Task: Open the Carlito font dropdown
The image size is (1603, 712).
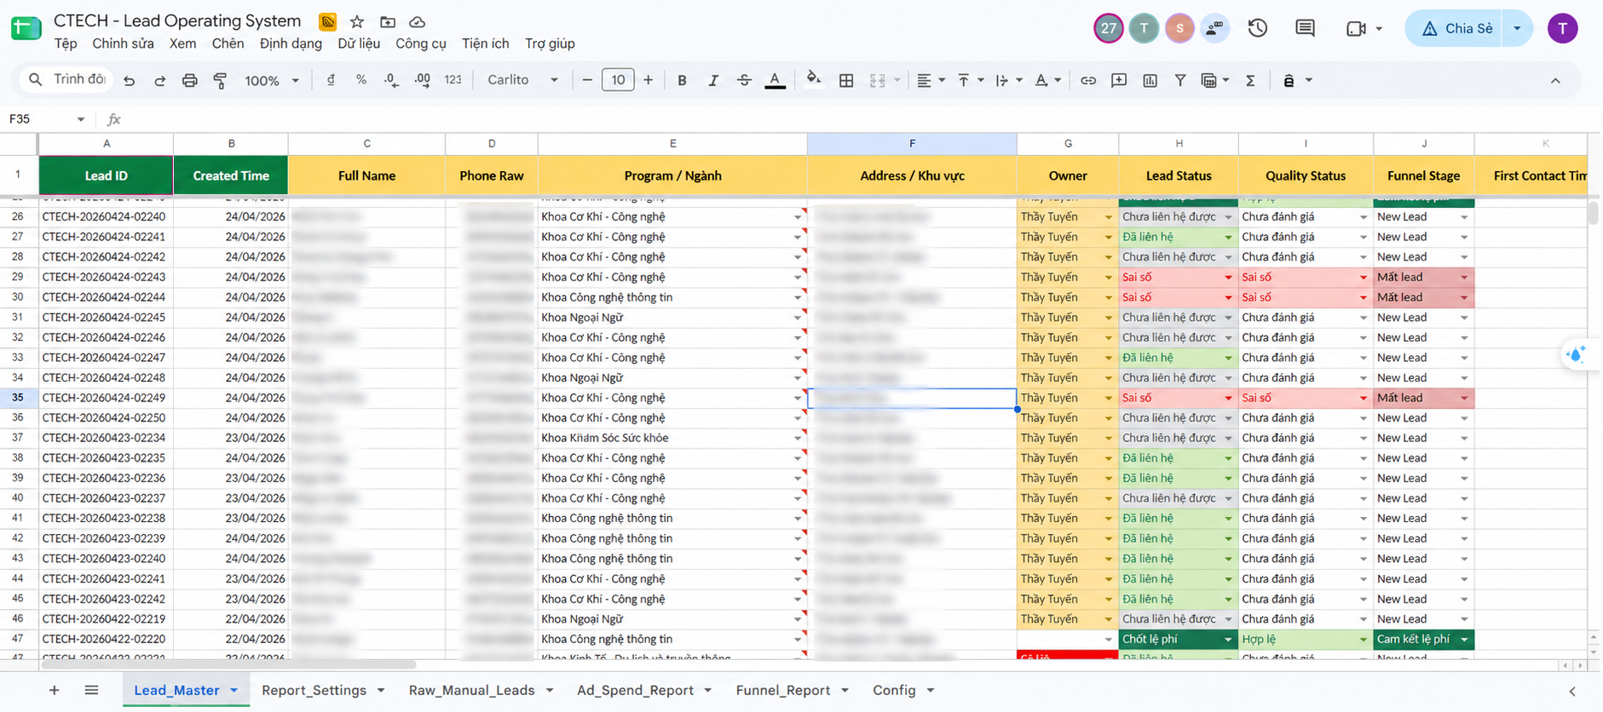Action: click(522, 80)
